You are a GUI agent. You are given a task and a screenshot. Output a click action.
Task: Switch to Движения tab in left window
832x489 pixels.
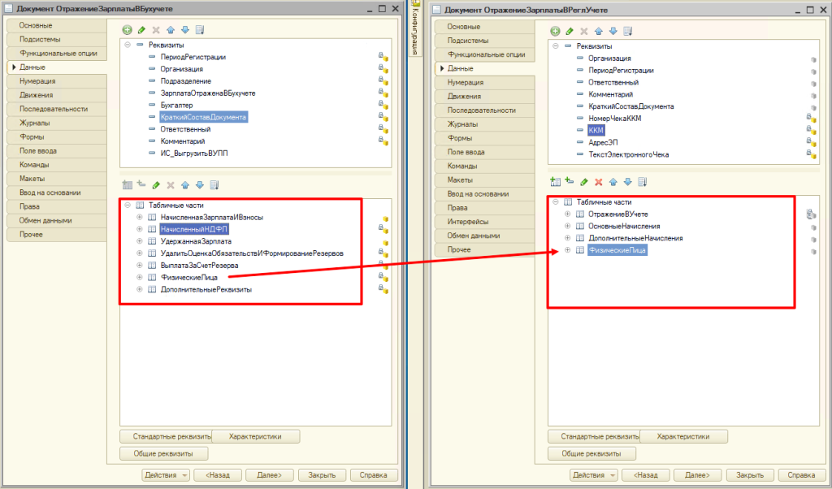point(32,95)
